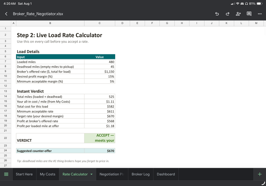
Task: Select column C header
Action: coord(100,23)
